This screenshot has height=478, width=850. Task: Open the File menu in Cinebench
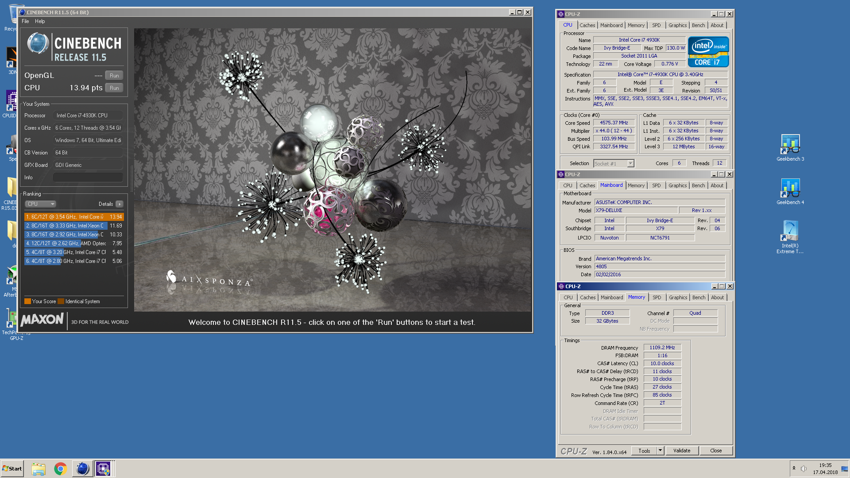pos(25,21)
